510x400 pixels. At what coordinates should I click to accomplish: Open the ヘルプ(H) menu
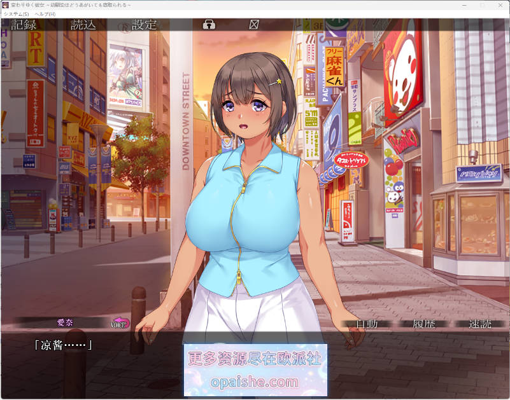pos(45,14)
